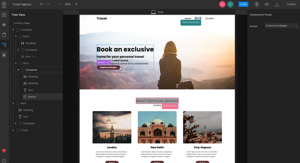Viewport: 300px width, 163px height.
Task: Click the Explore packages button on canvas
Action: pos(108,67)
